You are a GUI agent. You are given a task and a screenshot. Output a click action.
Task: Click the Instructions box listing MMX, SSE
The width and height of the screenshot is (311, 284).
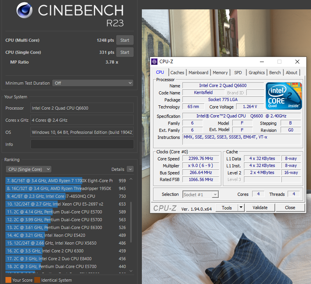[242, 139]
